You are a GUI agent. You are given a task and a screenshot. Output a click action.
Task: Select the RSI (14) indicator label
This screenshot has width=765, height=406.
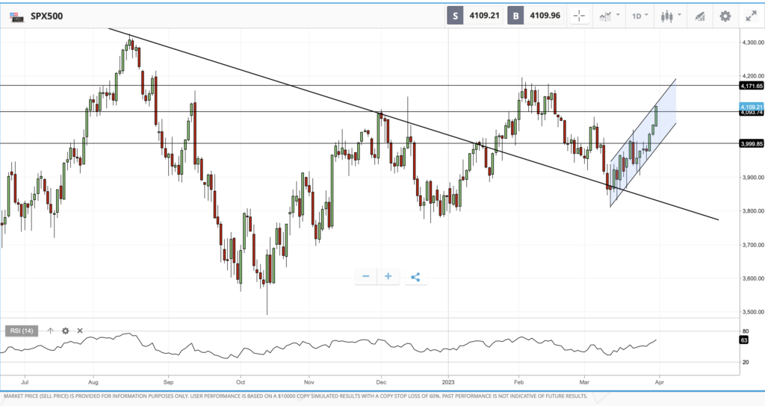21,331
